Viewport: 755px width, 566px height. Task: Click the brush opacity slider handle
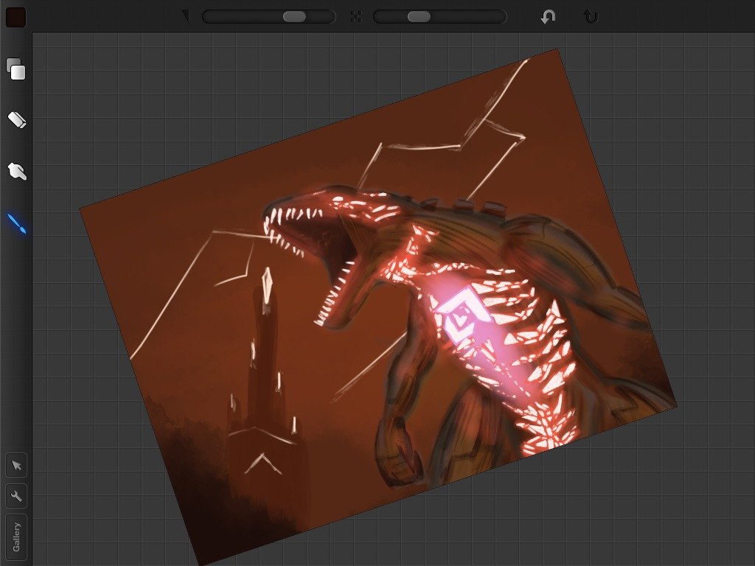point(419,17)
